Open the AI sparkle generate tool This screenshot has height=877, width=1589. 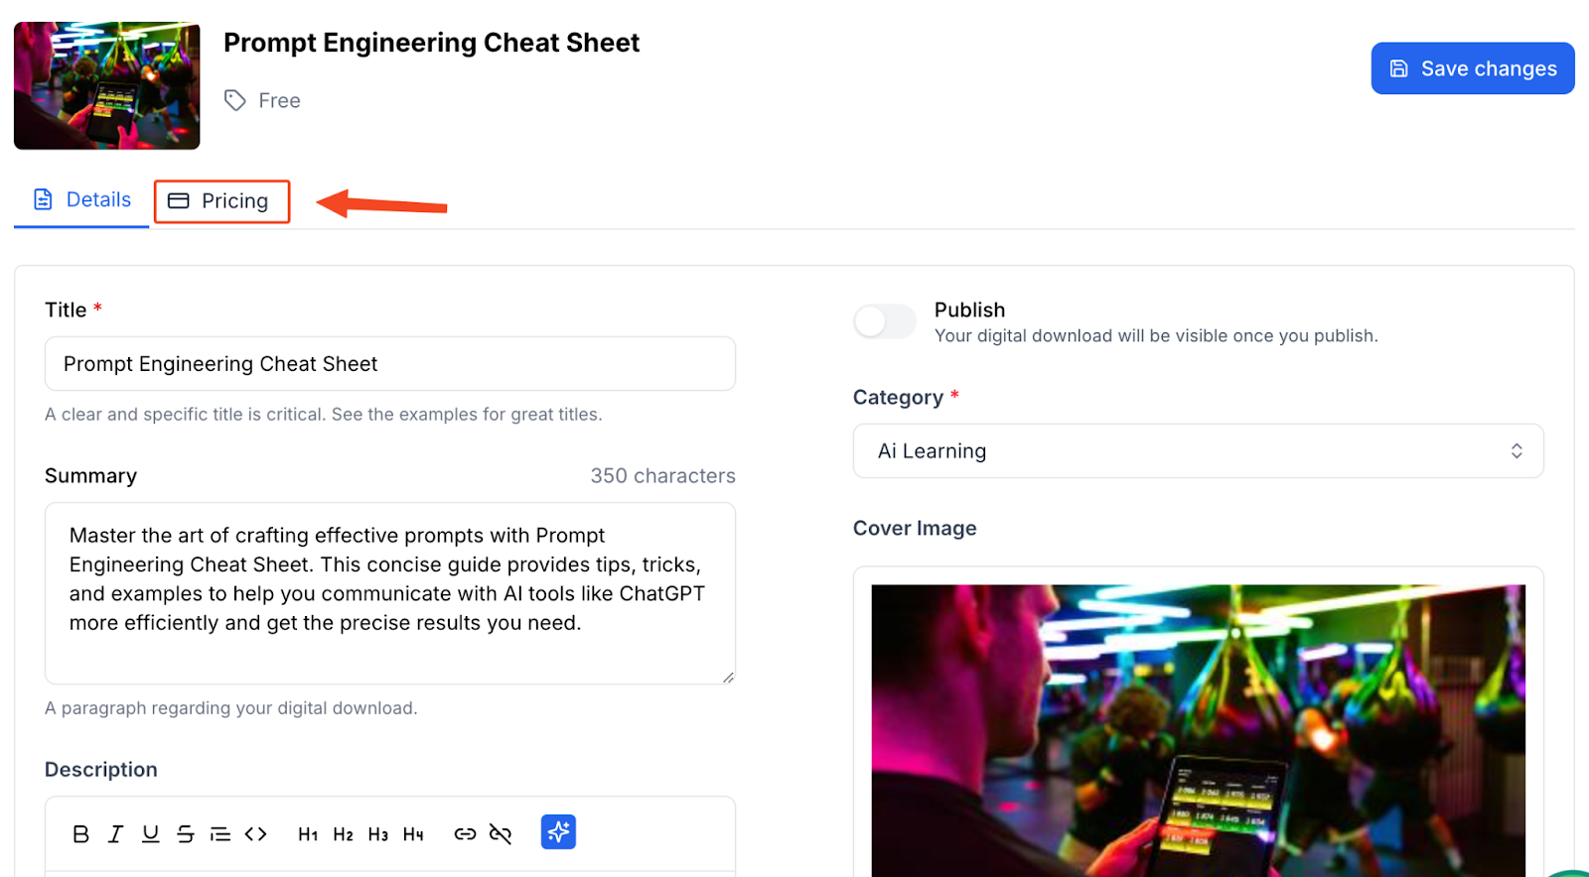coord(558,832)
